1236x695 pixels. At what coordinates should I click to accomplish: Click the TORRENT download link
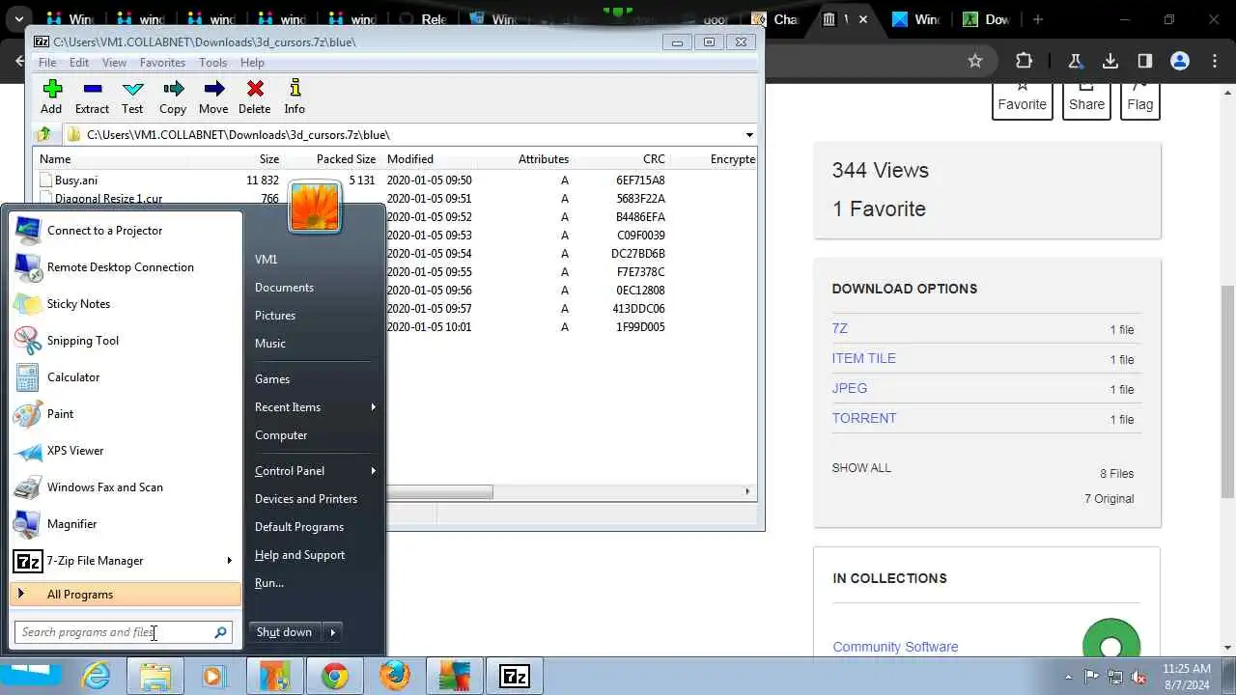point(864,419)
